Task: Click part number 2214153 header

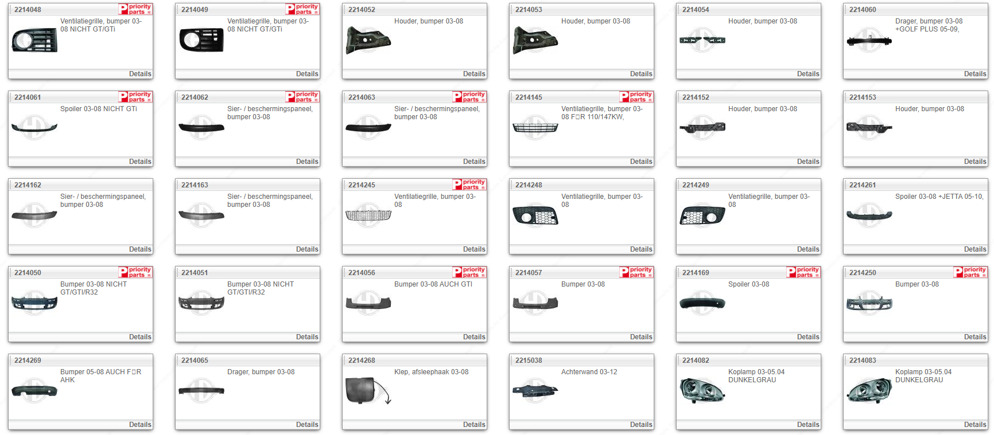Action: click(862, 97)
